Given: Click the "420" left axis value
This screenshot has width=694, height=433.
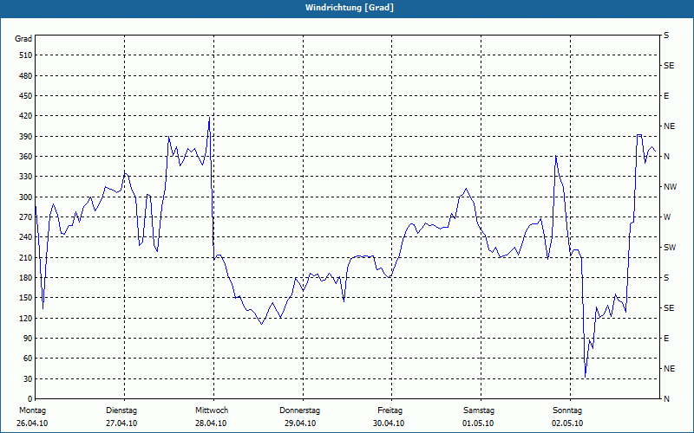Looking at the screenshot, I should tap(26, 116).
